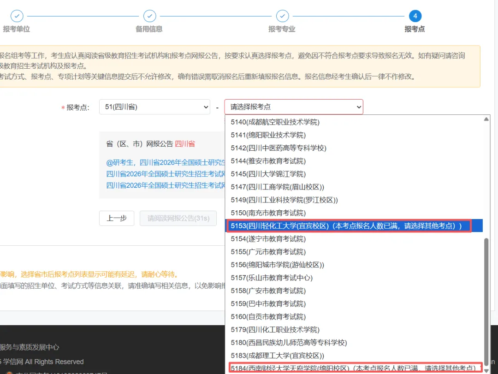498x374 pixels.
Task: Click the scroll-up arrow of the list
Action: point(486,119)
